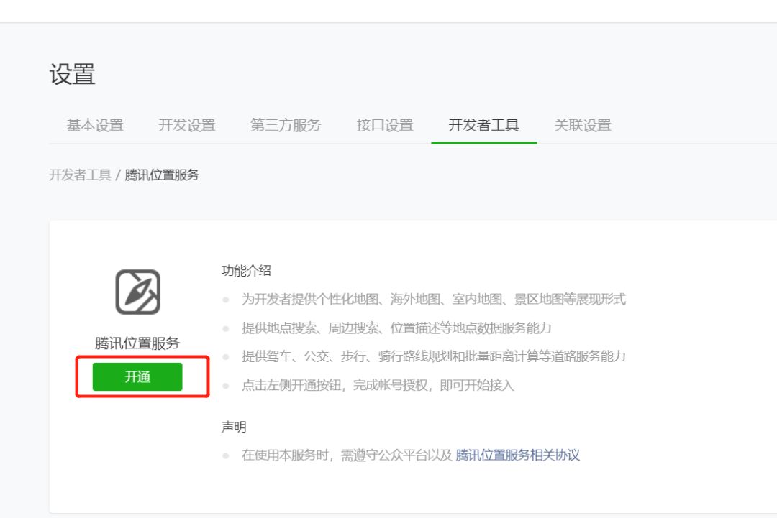Open the 关联设置 tab

pos(583,125)
